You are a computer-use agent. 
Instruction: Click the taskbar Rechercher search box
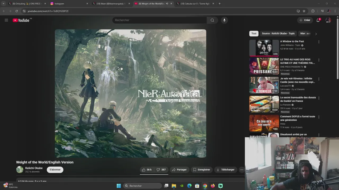coord(142,186)
